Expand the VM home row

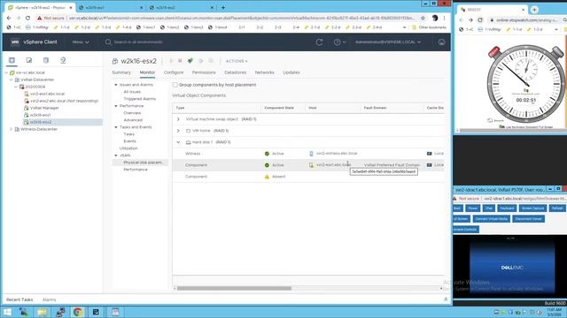(178, 131)
